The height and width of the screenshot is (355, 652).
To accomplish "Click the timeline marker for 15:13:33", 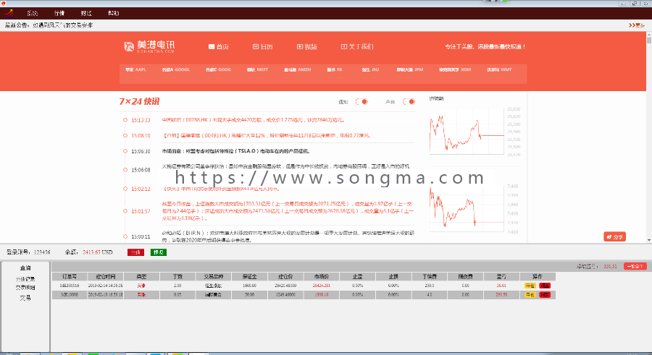I will tap(125, 120).
